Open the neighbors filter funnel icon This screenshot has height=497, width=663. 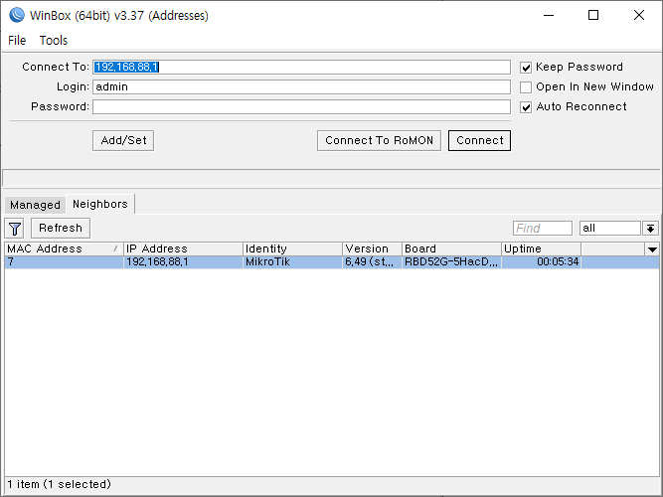pyautogui.click(x=15, y=229)
